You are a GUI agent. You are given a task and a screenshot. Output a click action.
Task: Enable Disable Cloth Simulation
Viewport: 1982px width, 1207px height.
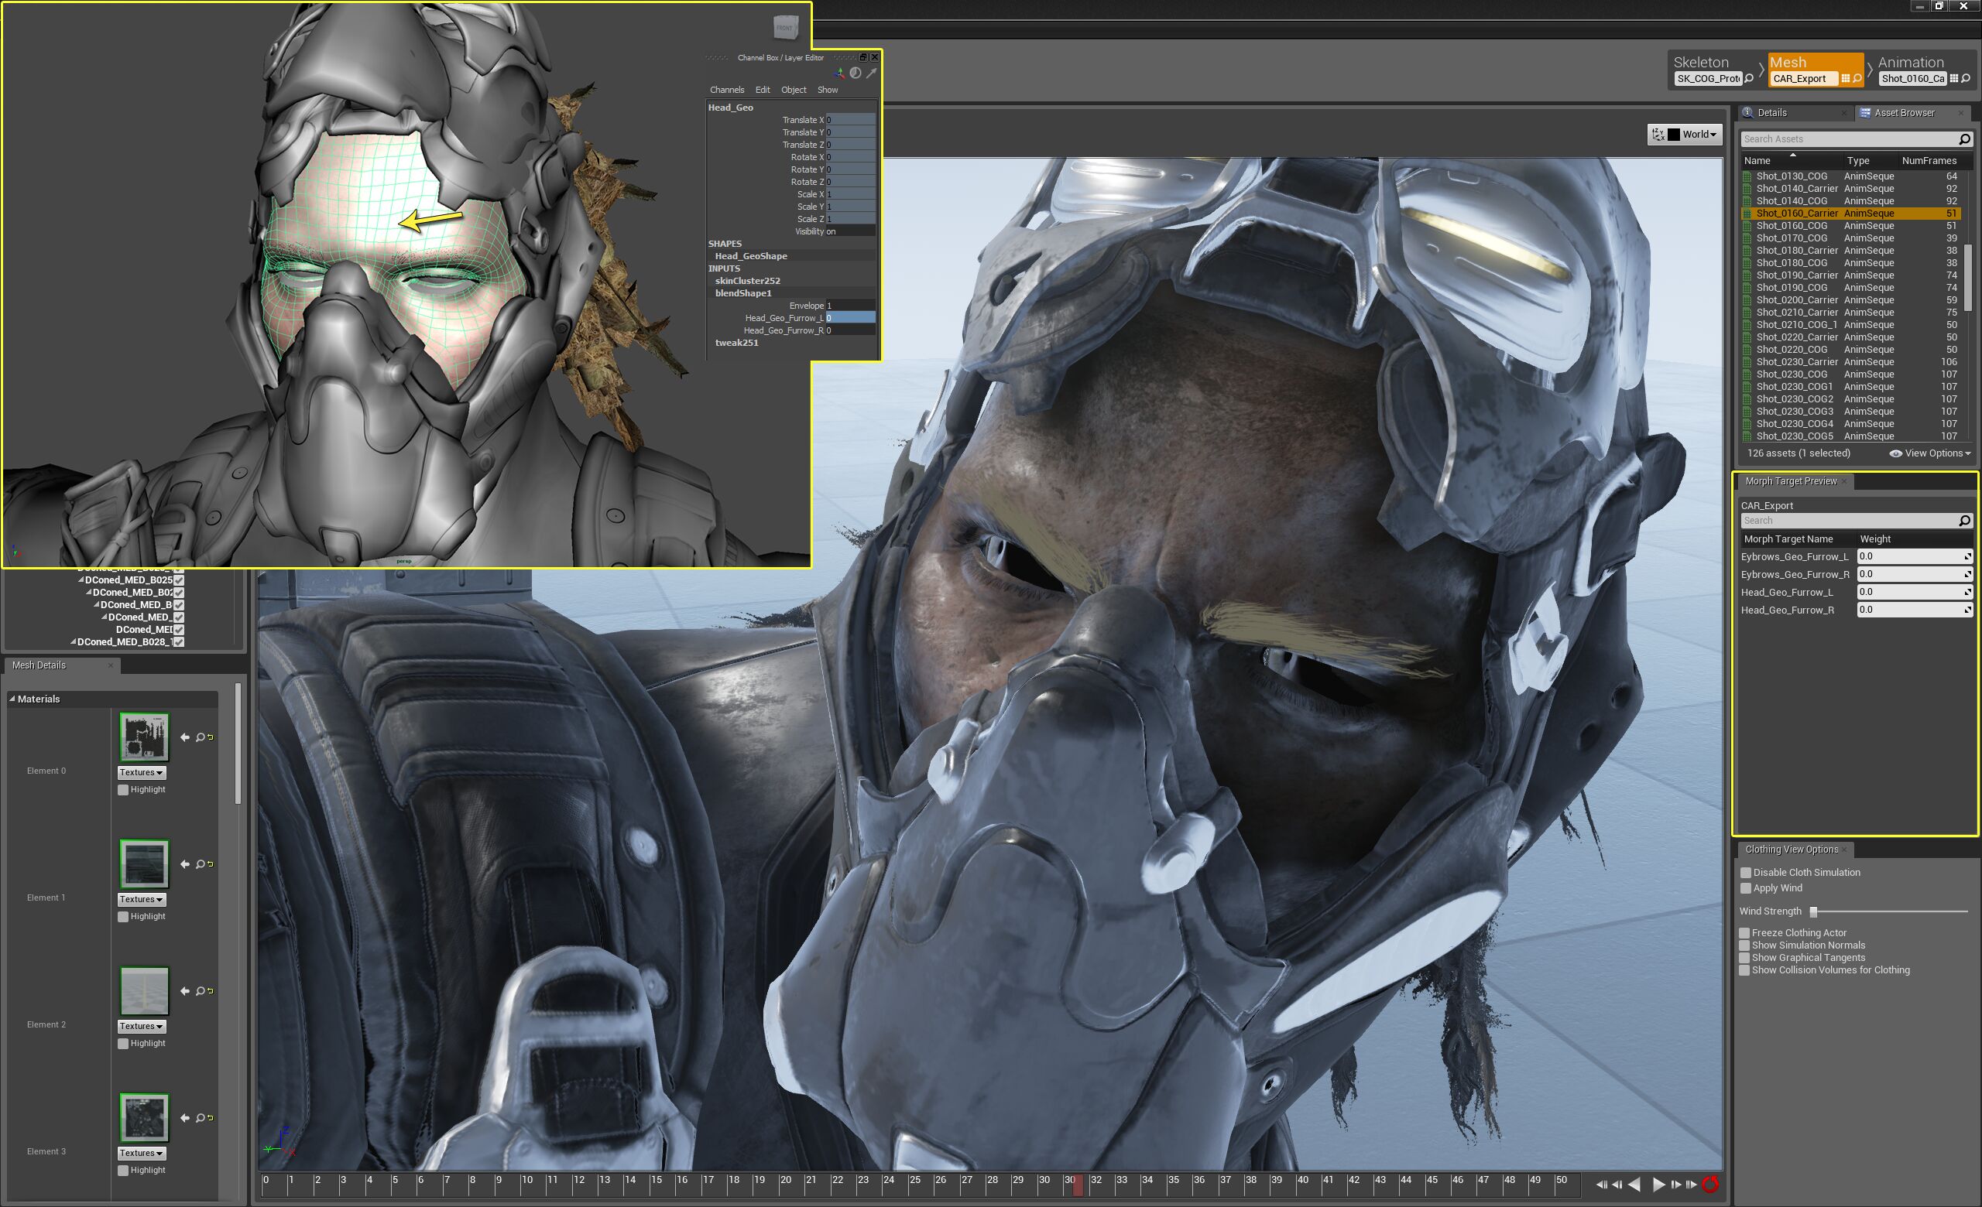point(1746,873)
